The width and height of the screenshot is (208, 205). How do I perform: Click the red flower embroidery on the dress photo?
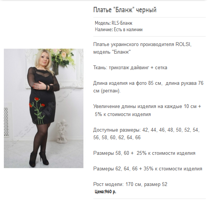click(37, 103)
